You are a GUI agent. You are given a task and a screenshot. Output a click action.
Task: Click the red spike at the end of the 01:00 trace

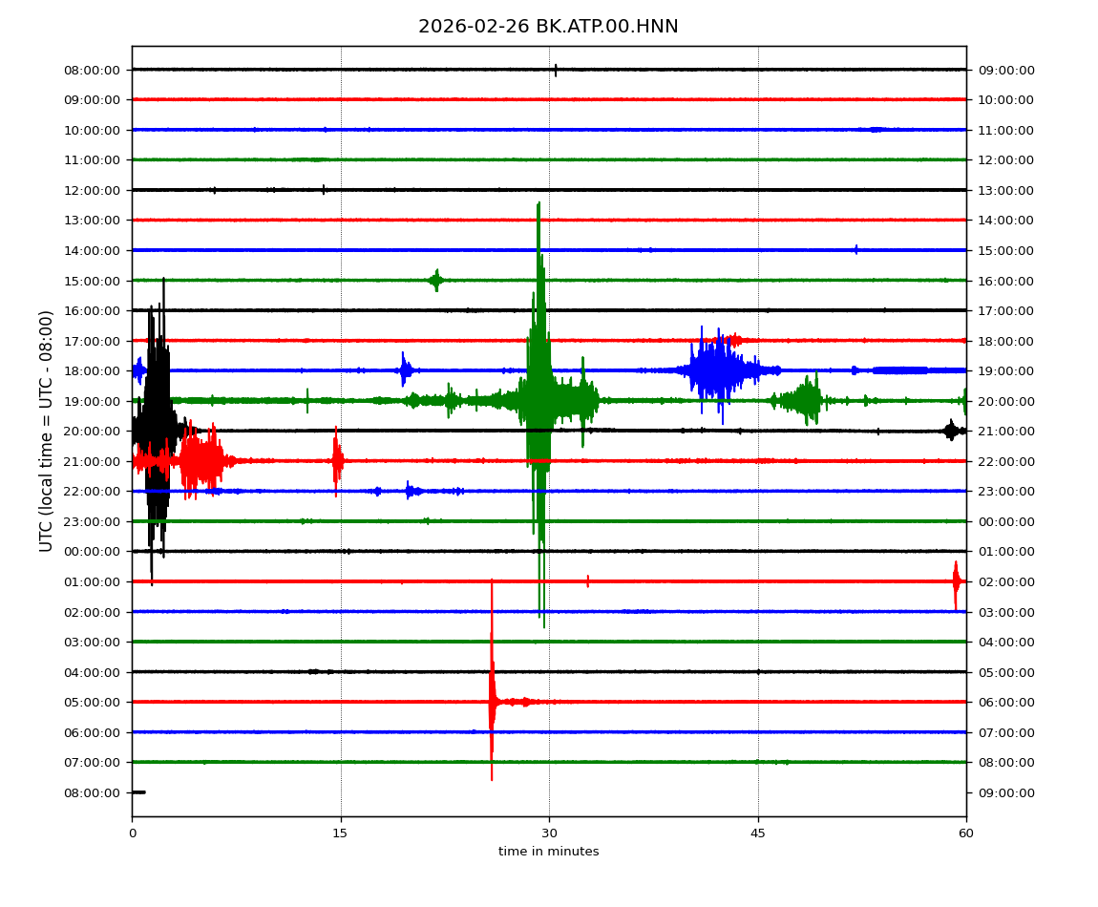click(956, 581)
